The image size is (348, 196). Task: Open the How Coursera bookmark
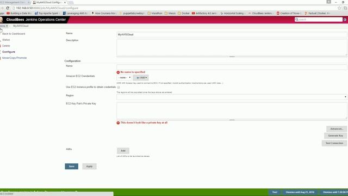point(104,13)
